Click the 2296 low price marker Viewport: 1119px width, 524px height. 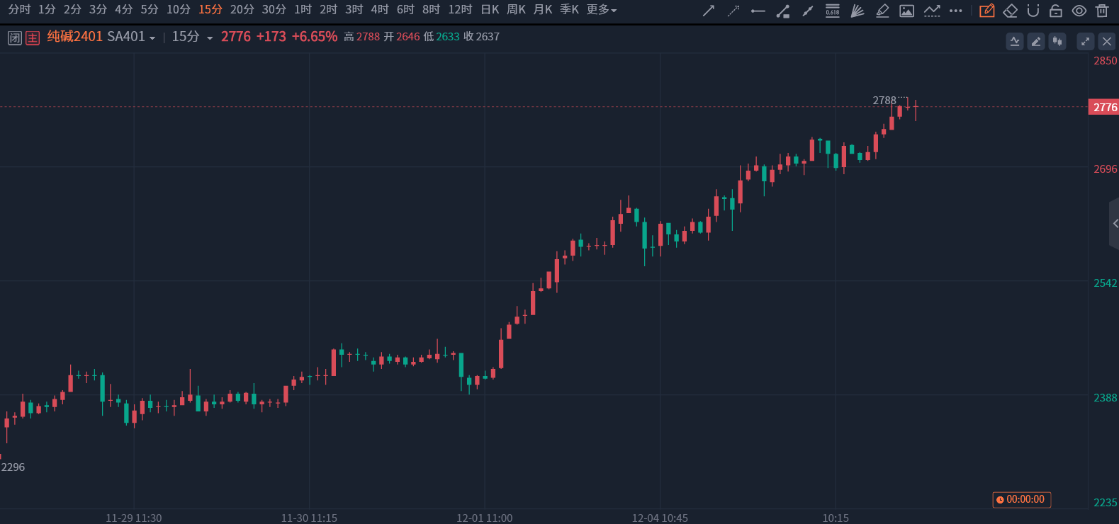click(13, 467)
